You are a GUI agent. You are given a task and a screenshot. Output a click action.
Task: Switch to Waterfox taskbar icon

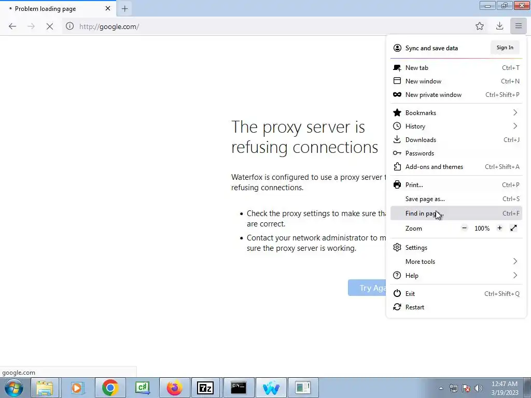click(271, 388)
